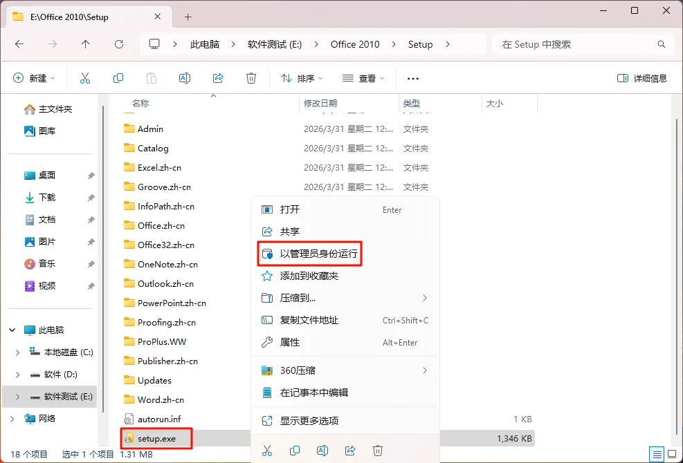The width and height of the screenshot is (683, 463).
Task: Expand the 网络 tree node
Action: (x=12, y=419)
